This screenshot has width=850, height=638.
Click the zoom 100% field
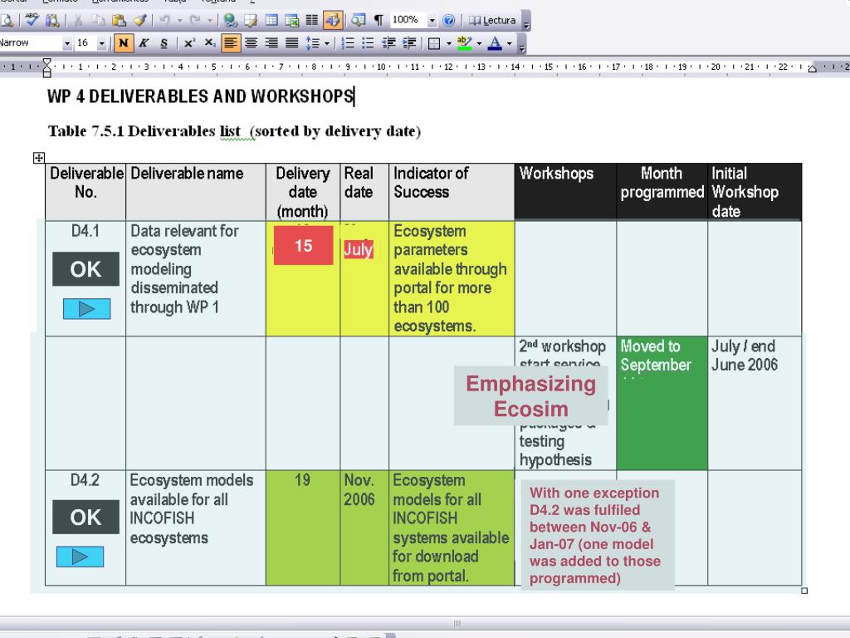tap(408, 21)
